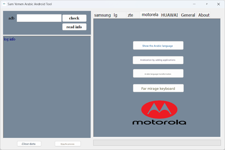
Task: Click the check button
Action: pyautogui.click(x=74, y=18)
